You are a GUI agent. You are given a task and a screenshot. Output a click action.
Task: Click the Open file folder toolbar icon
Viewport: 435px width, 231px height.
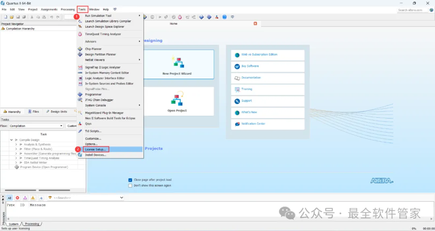12,17
